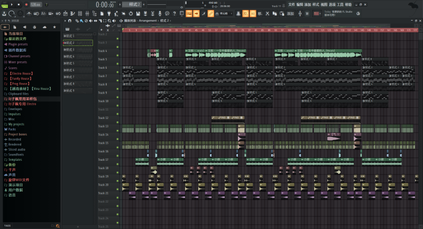Click the 播放列表 - Arrangement breadcrumb
This screenshot has height=229, width=423.
point(140,21)
